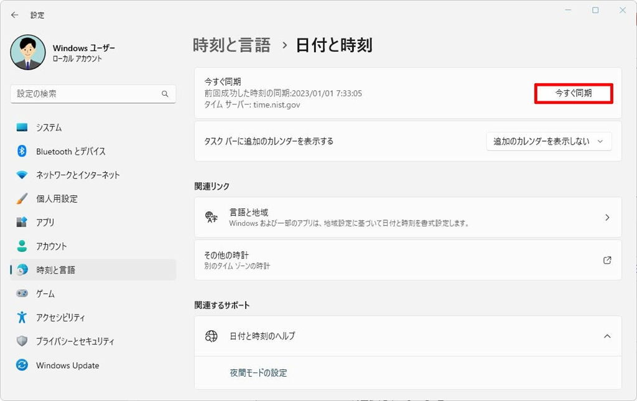Minimize the 設定 window

(569, 10)
